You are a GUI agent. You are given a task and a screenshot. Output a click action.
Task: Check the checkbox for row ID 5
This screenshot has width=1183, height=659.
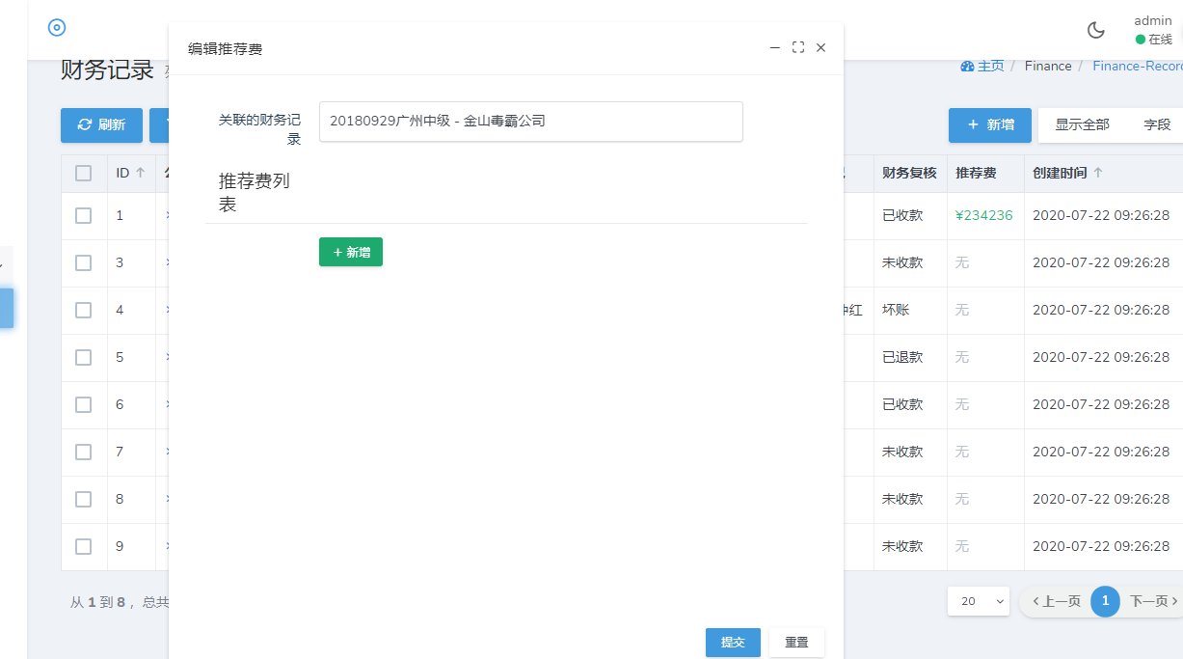tap(84, 358)
